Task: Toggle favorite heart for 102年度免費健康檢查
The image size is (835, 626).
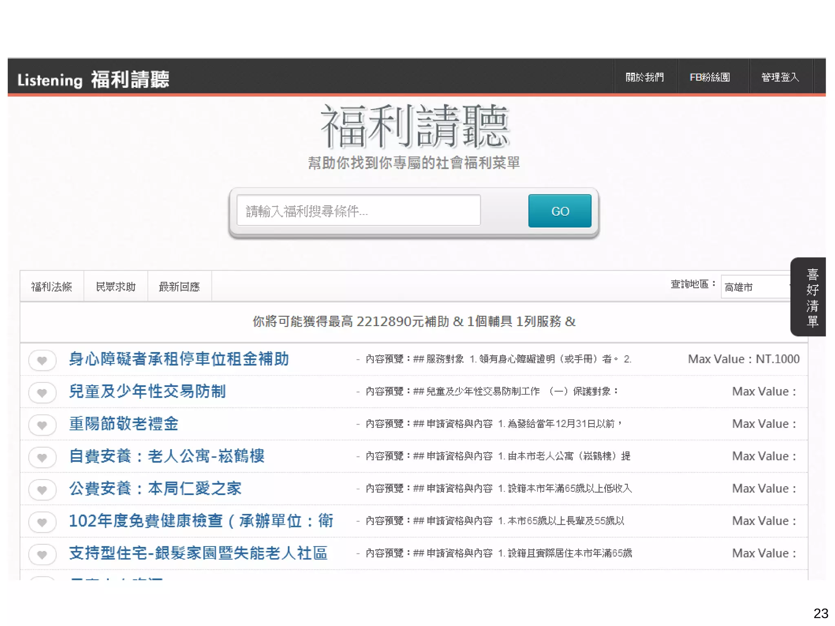Action: [x=42, y=522]
